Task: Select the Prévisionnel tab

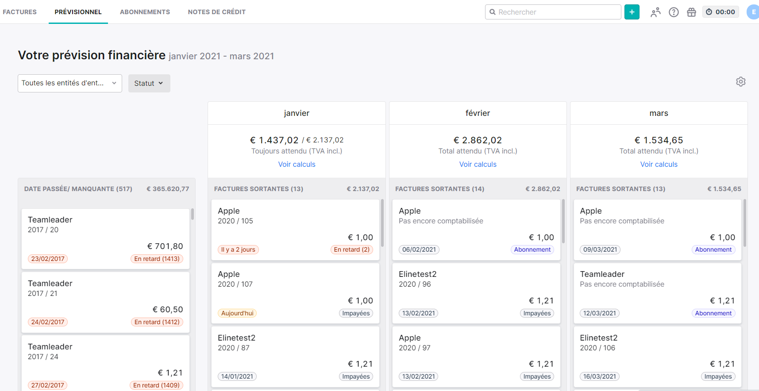Action: 78,12
